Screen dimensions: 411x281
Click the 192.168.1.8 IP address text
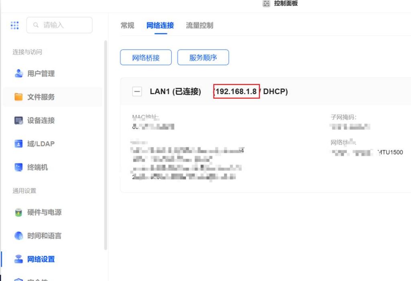pyautogui.click(x=236, y=91)
